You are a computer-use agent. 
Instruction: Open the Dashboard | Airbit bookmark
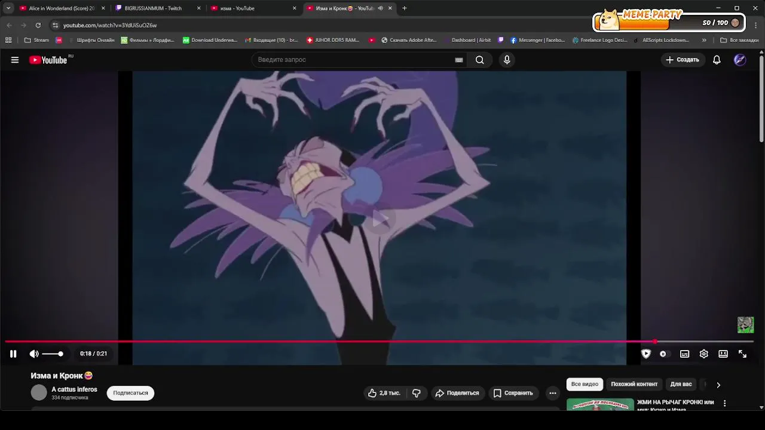(467, 40)
